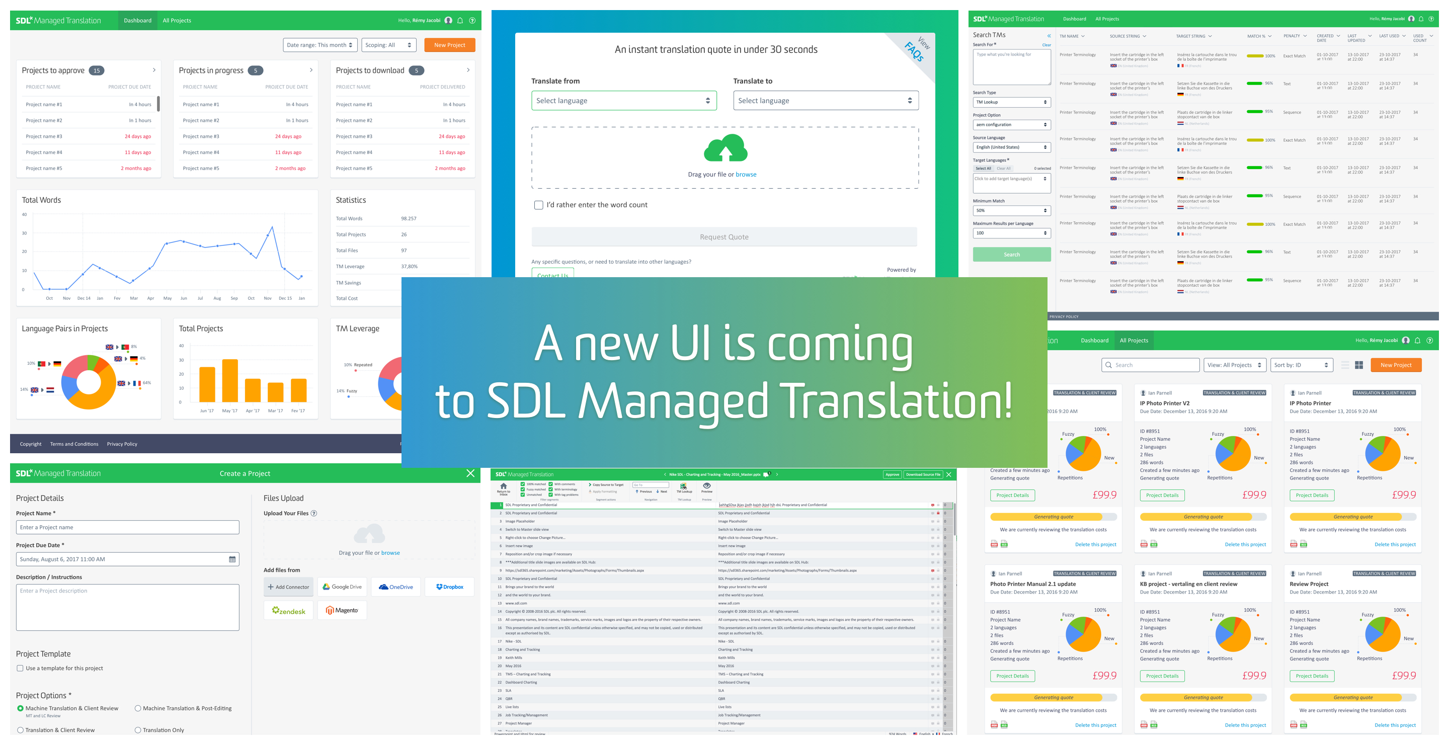Enable 'Use a template for this project'
This screenshot has height=745, width=1449.
point(20,669)
